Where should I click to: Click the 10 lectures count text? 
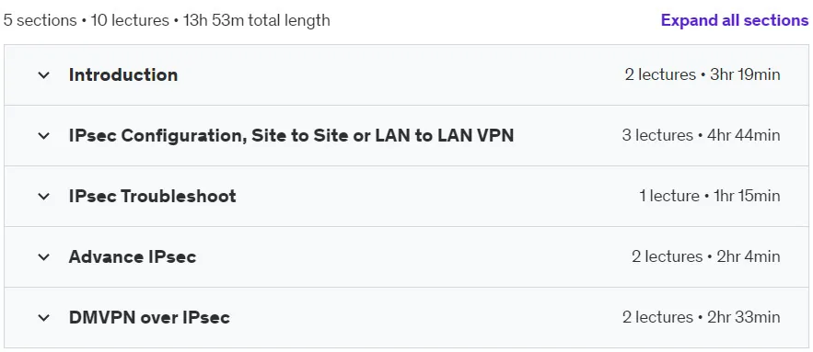[130, 20]
